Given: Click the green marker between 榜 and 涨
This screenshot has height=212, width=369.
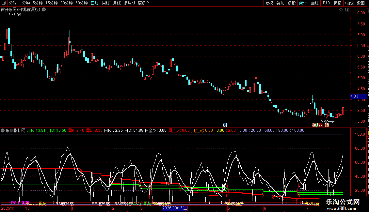Looking at the screenshot, I should pos(317,125).
